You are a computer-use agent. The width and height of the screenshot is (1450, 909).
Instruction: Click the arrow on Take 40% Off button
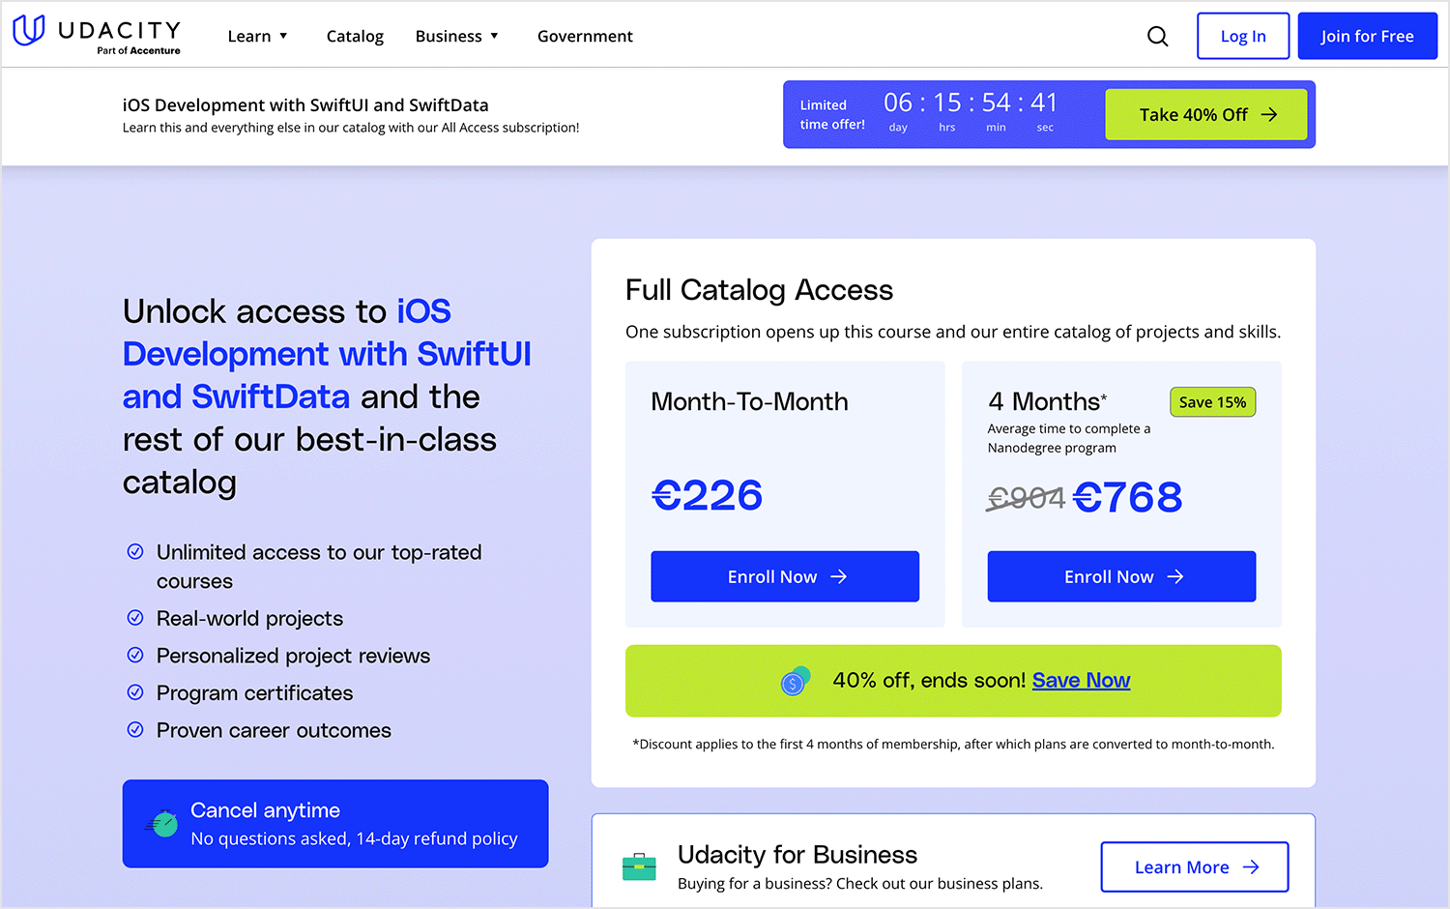click(x=1269, y=113)
